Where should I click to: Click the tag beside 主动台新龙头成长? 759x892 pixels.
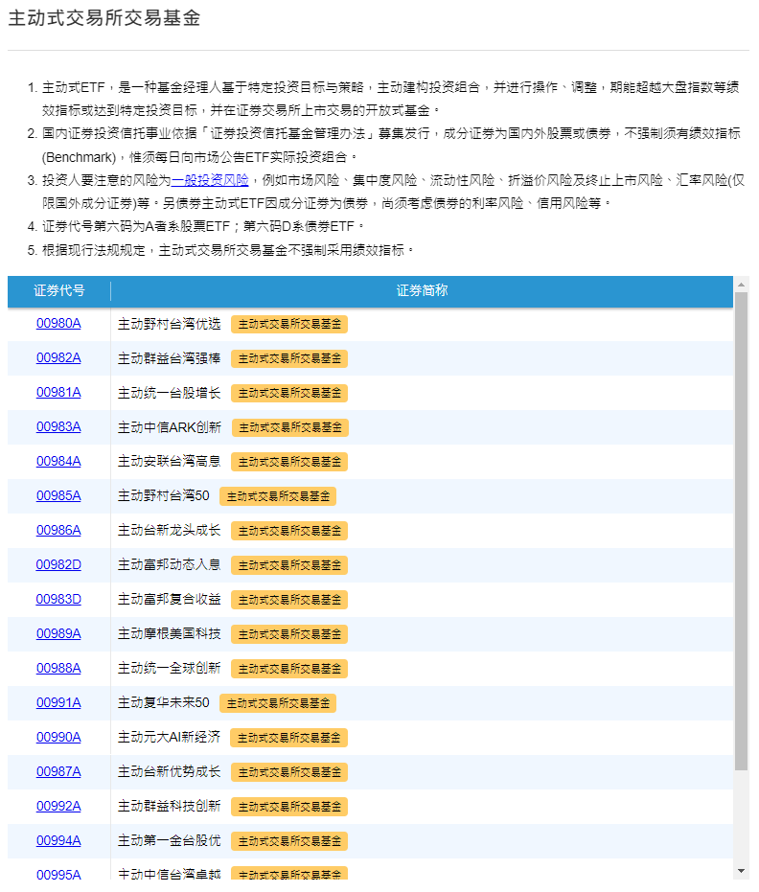[289, 532]
